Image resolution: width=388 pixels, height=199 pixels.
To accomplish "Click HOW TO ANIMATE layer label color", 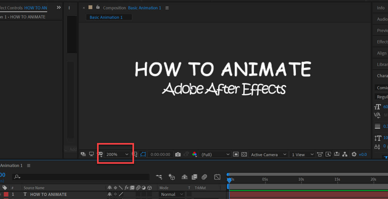I will [x=6, y=194].
